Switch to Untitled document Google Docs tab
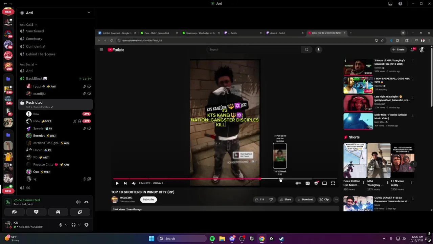 click(117, 33)
